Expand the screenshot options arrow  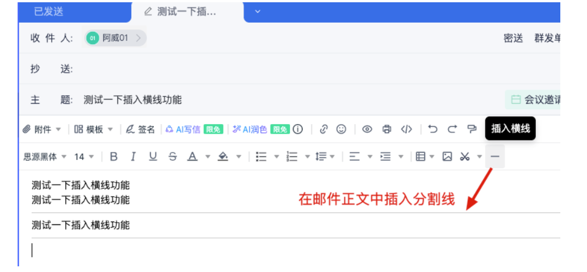tap(480, 156)
